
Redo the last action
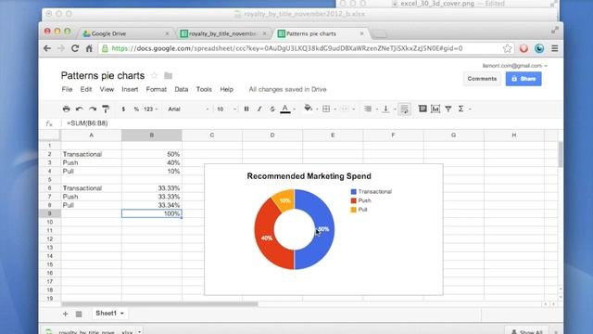click(93, 109)
